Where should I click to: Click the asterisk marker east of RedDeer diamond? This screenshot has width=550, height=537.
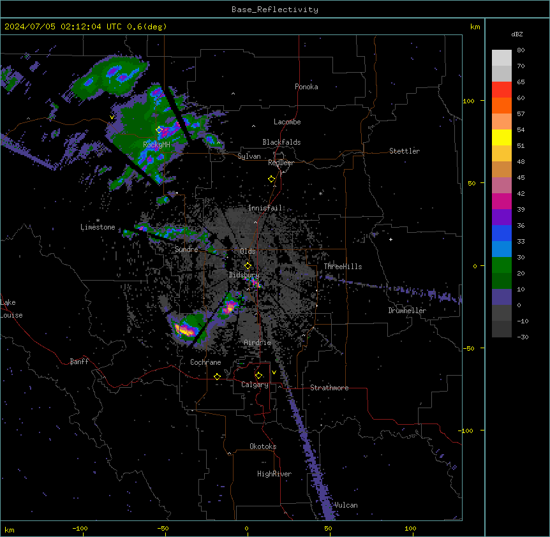tap(320, 193)
